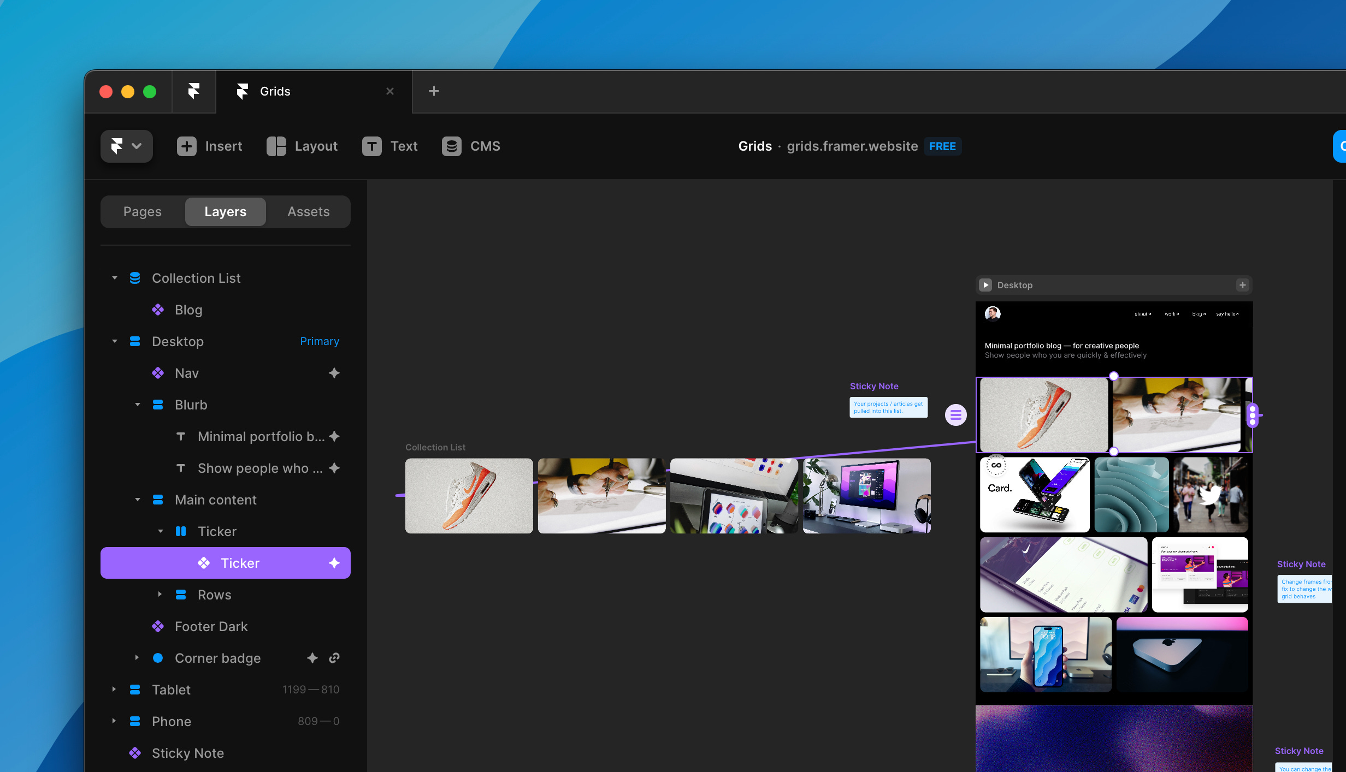The image size is (1346, 772).
Task: Expand the Tablet breakpoint layer
Action: click(114, 689)
